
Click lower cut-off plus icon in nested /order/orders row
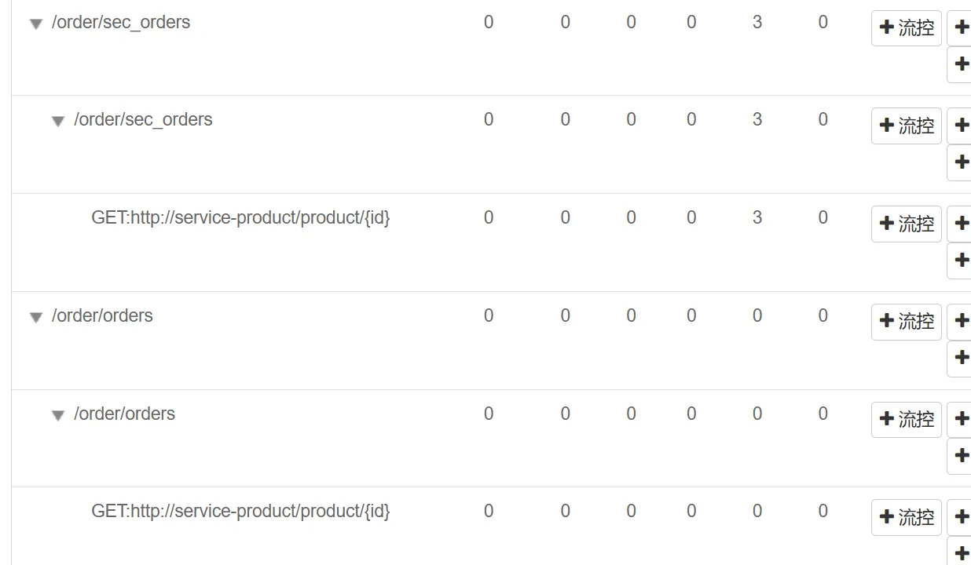pos(961,456)
